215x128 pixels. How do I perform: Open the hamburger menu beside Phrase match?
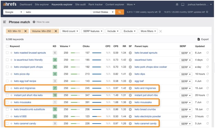point(4,22)
